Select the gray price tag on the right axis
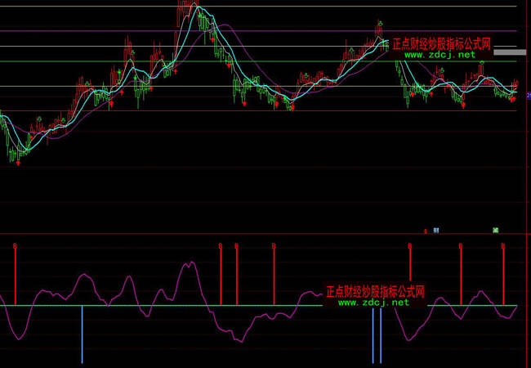531x368 pixels. tap(511, 53)
